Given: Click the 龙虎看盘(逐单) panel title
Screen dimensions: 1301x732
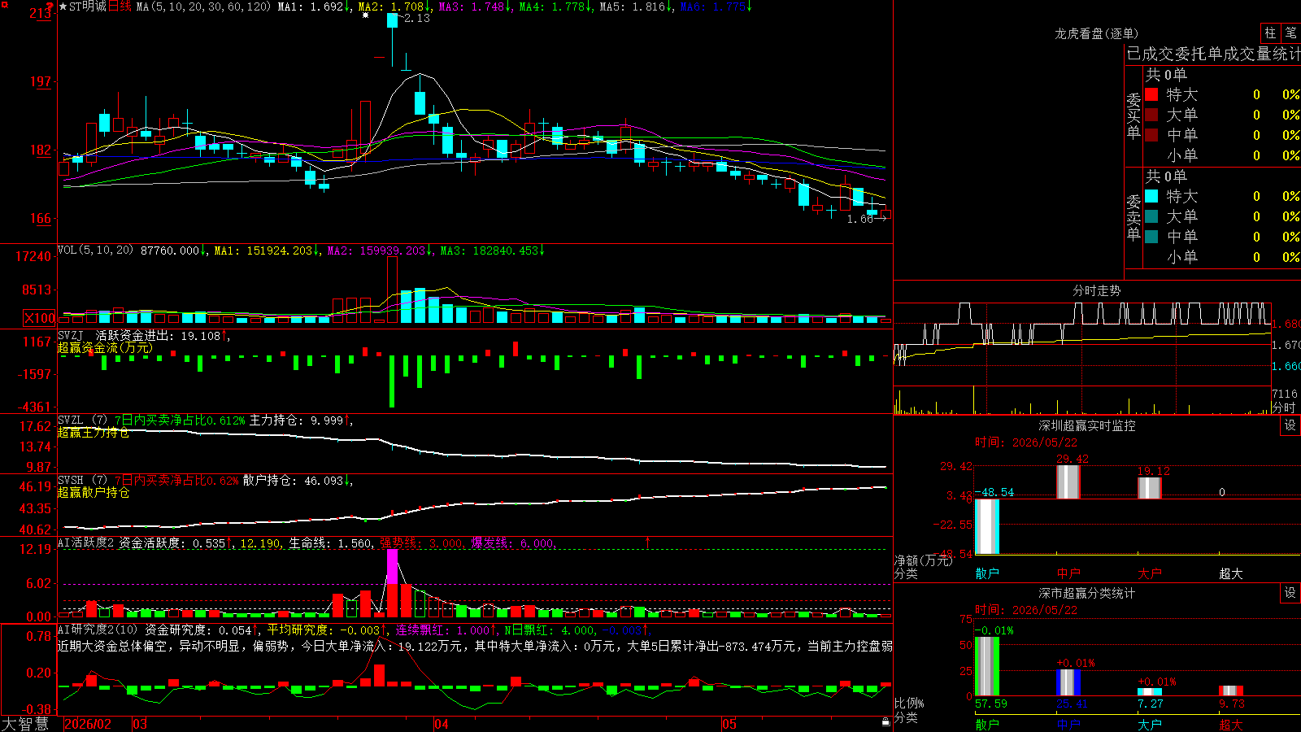Looking at the screenshot, I should 1096,33.
